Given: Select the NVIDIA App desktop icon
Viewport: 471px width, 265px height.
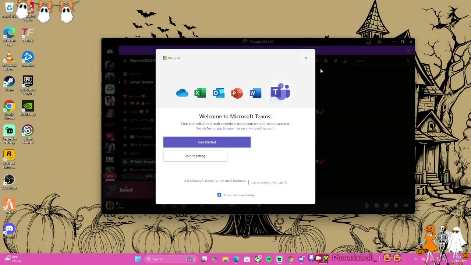Looking at the screenshot, I should click(x=28, y=108).
